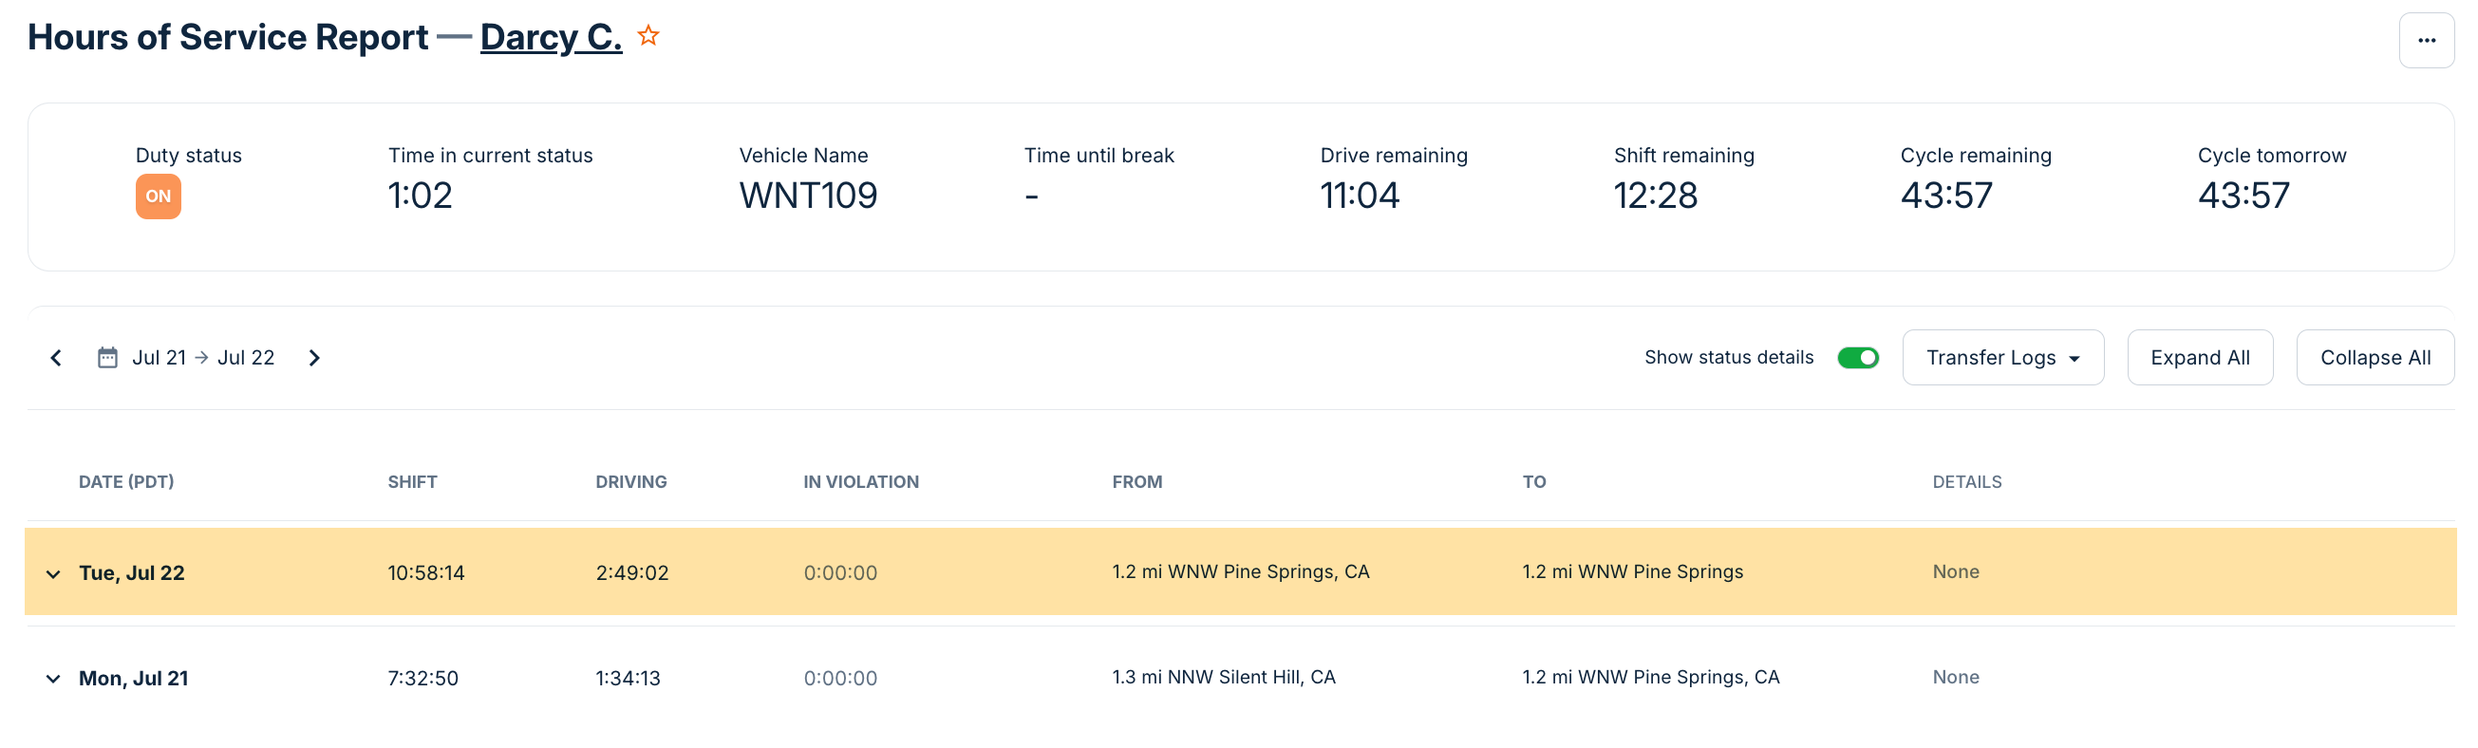
Task: Expand the Tue, Jul 22 row chevron
Action: [x=53, y=574]
